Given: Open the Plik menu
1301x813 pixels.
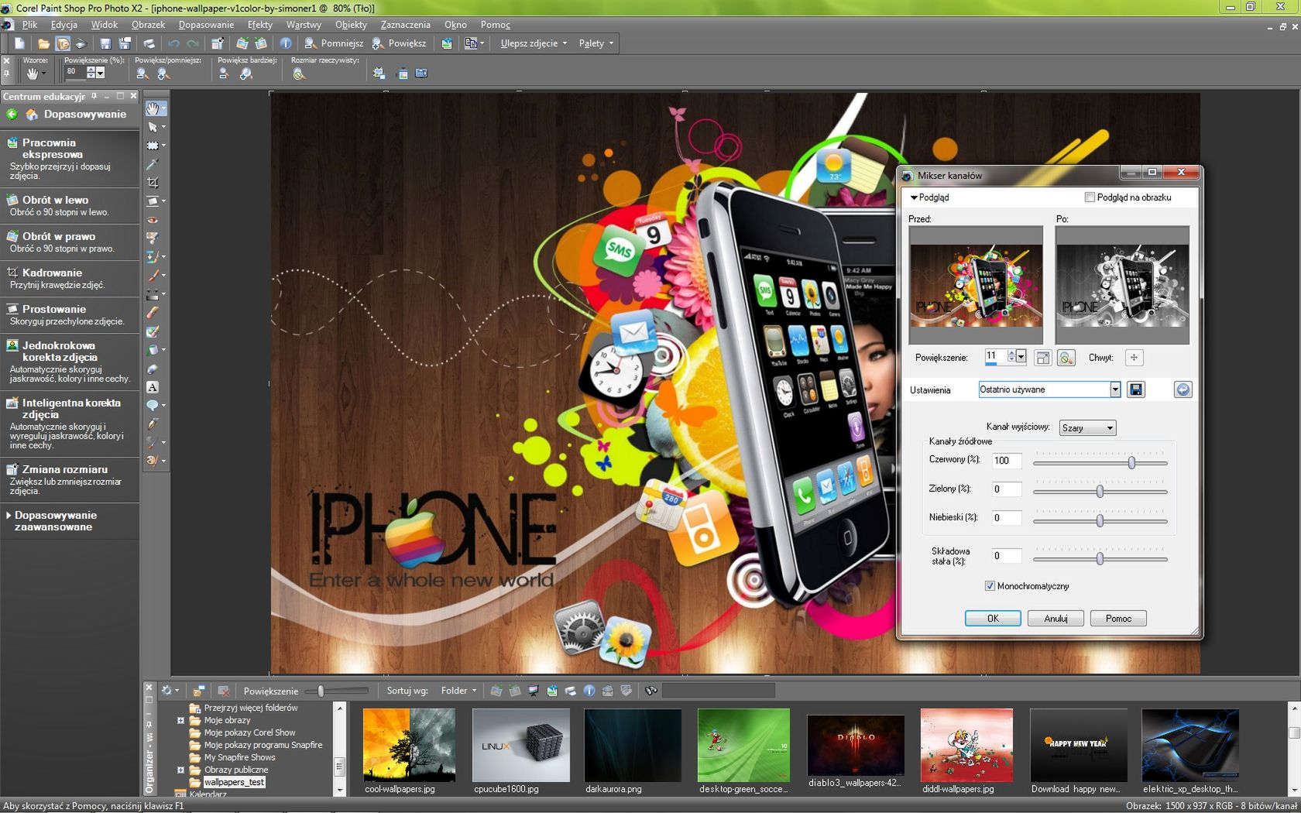Looking at the screenshot, I should tap(29, 25).
